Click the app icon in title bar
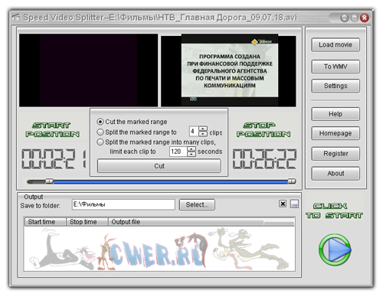Screen dimensions: 383x297 pos(16,18)
